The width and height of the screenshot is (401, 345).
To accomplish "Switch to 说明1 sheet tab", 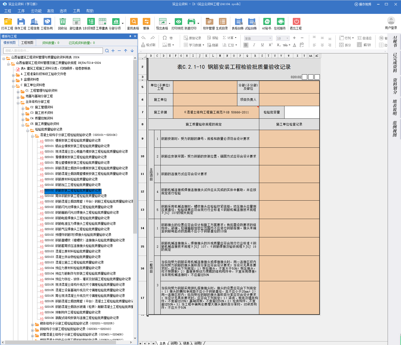I will click(174, 343).
